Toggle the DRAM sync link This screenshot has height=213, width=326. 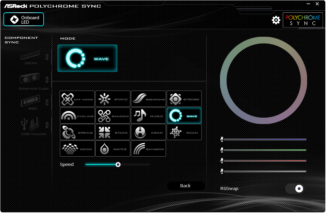tap(47, 57)
